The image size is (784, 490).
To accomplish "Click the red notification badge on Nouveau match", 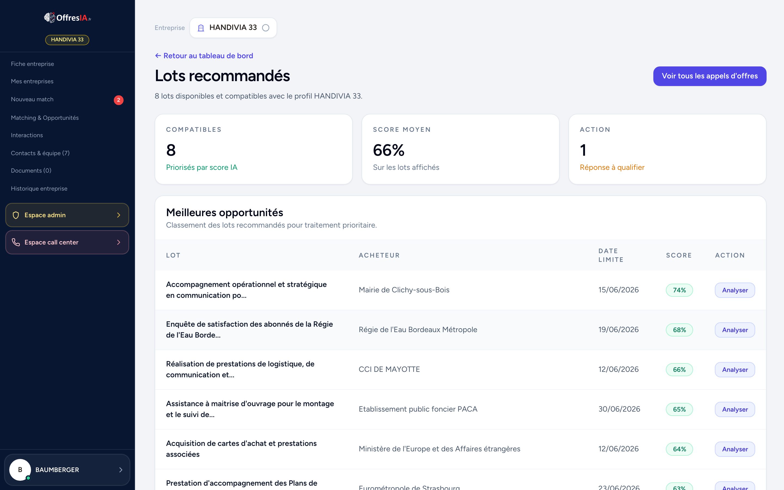I will (119, 100).
